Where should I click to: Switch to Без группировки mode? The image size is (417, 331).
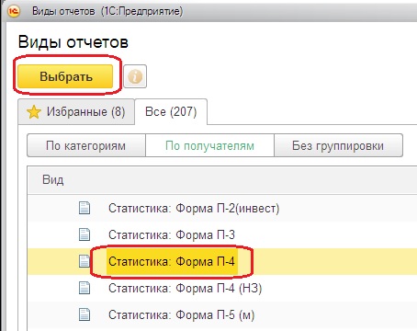point(338,145)
